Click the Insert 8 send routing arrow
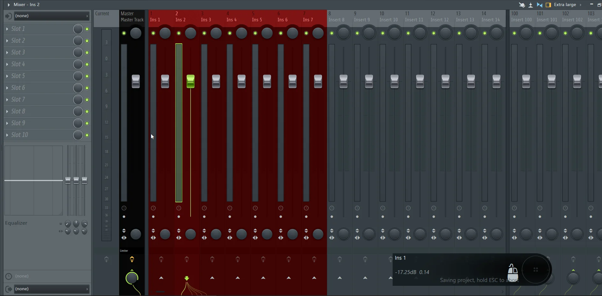Image resolution: width=602 pixels, height=296 pixels. [340, 278]
